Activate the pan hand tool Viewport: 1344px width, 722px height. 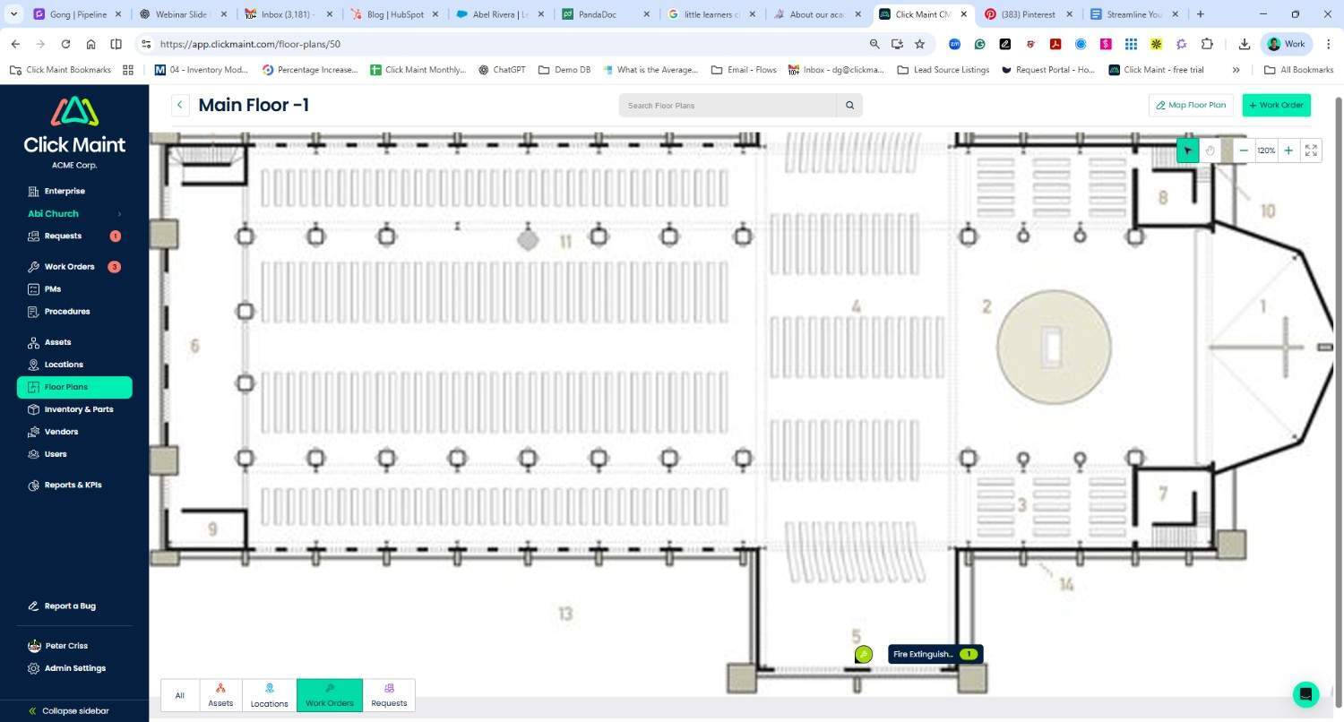click(1210, 150)
